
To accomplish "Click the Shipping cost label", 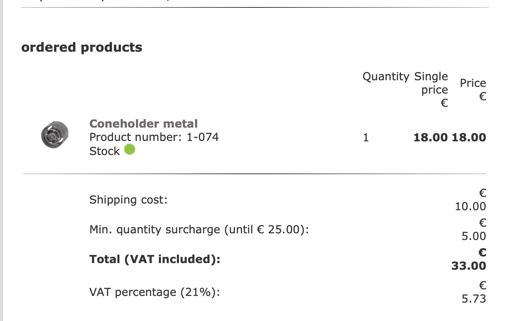I will pos(128,200).
